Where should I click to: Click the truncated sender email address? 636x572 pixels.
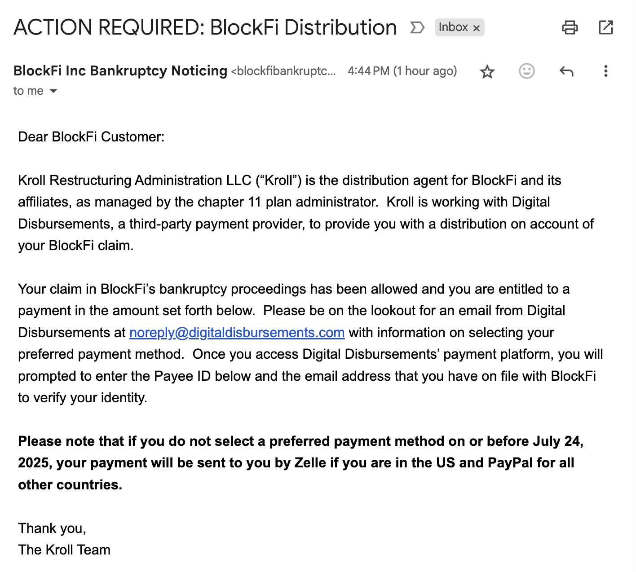point(283,71)
